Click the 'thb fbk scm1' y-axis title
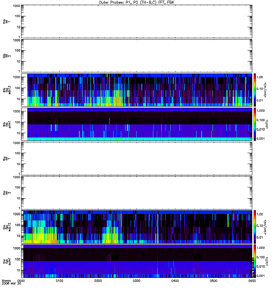 pyautogui.click(x=7, y=124)
